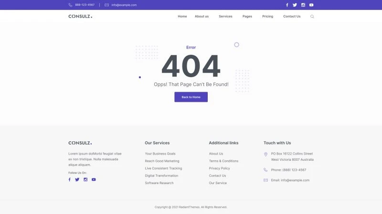Image resolution: width=382 pixels, height=214 pixels.
Task: Click the Consulz logo in header
Action: click(x=80, y=17)
